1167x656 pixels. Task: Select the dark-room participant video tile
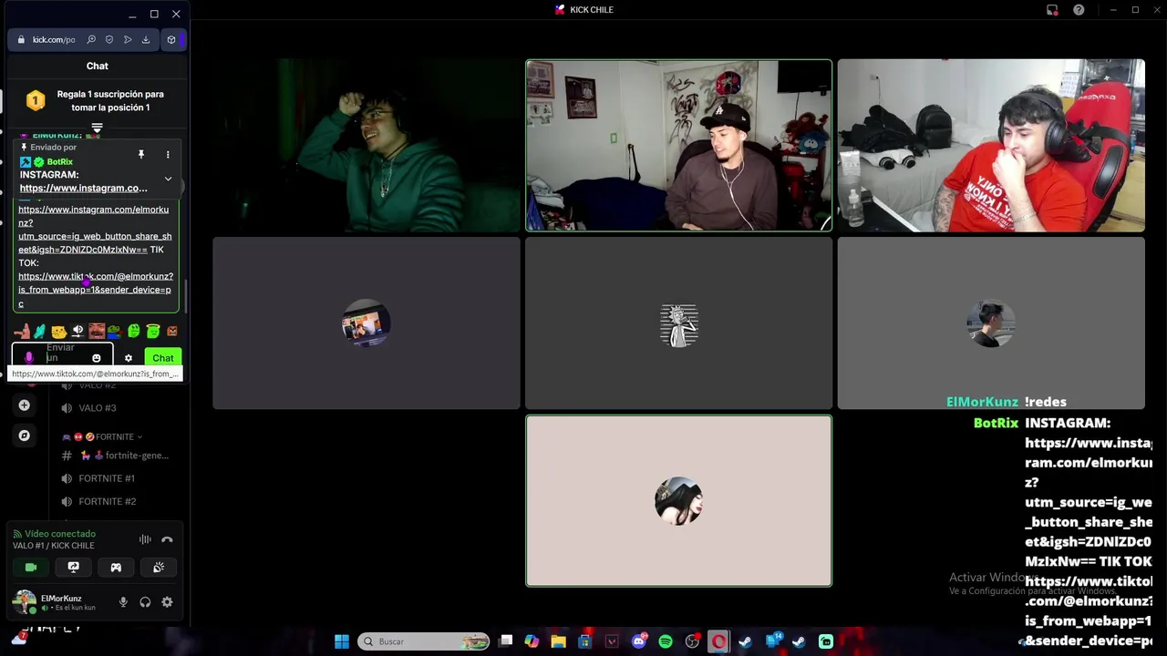coord(367,146)
